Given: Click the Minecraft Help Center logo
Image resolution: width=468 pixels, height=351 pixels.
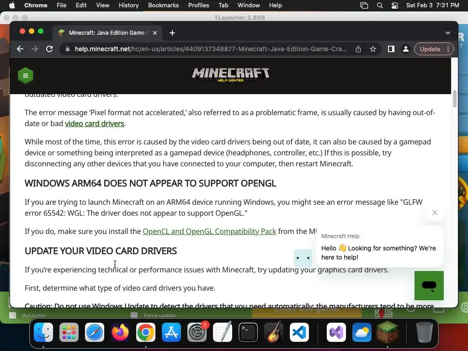Looking at the screenshot, I should tap(230, 74).
